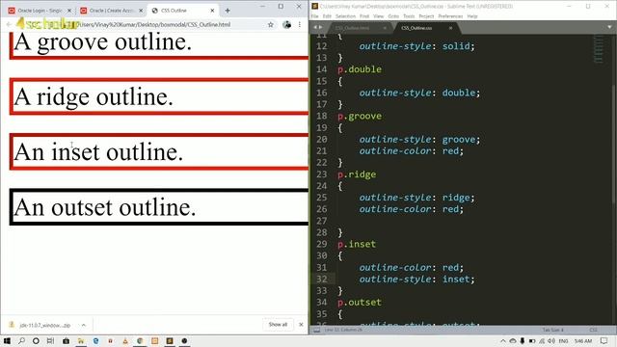Viewport: 617px width, 347px height.
Task: Open VLC media player from taskbar
Action: [x=125, y=340]
